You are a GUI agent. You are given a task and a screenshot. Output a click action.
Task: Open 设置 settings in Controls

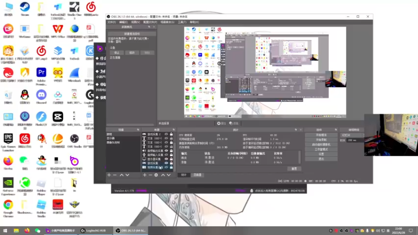click(x=321, y=154)
